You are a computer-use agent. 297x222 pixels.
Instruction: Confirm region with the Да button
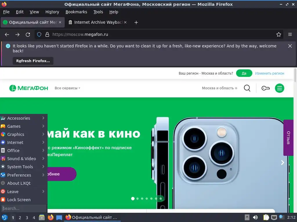point(244,73)
